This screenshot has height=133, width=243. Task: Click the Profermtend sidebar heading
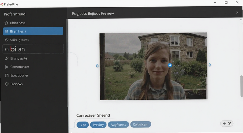pos(15,14)
